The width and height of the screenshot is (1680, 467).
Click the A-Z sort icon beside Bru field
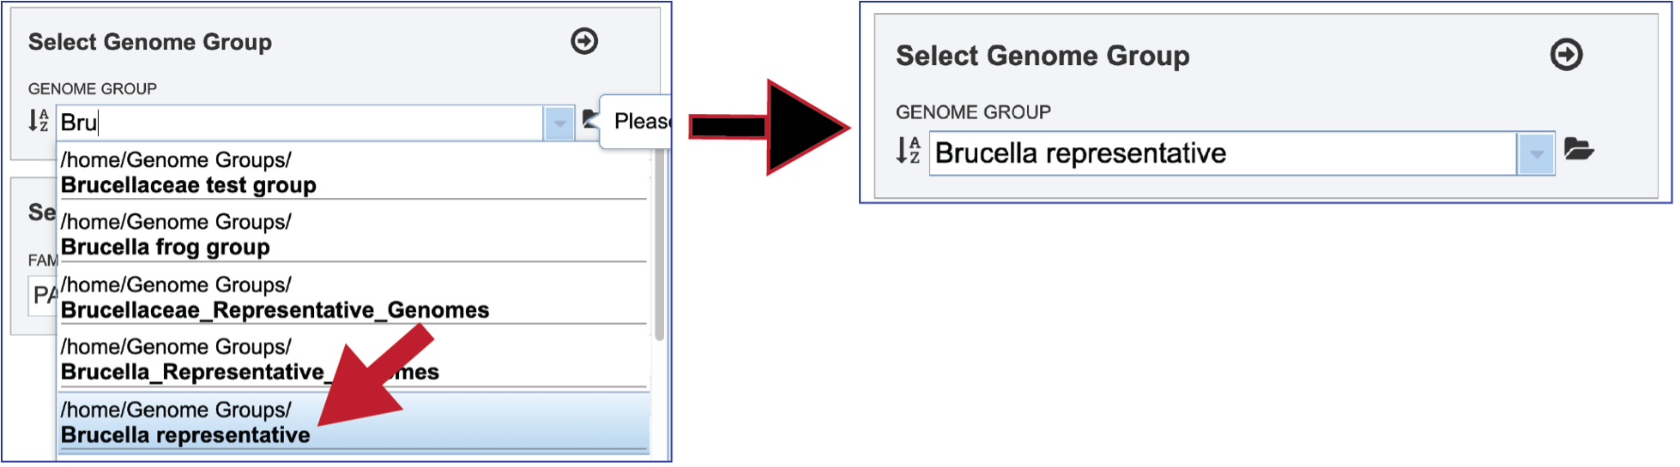click(x=39, y=121)
